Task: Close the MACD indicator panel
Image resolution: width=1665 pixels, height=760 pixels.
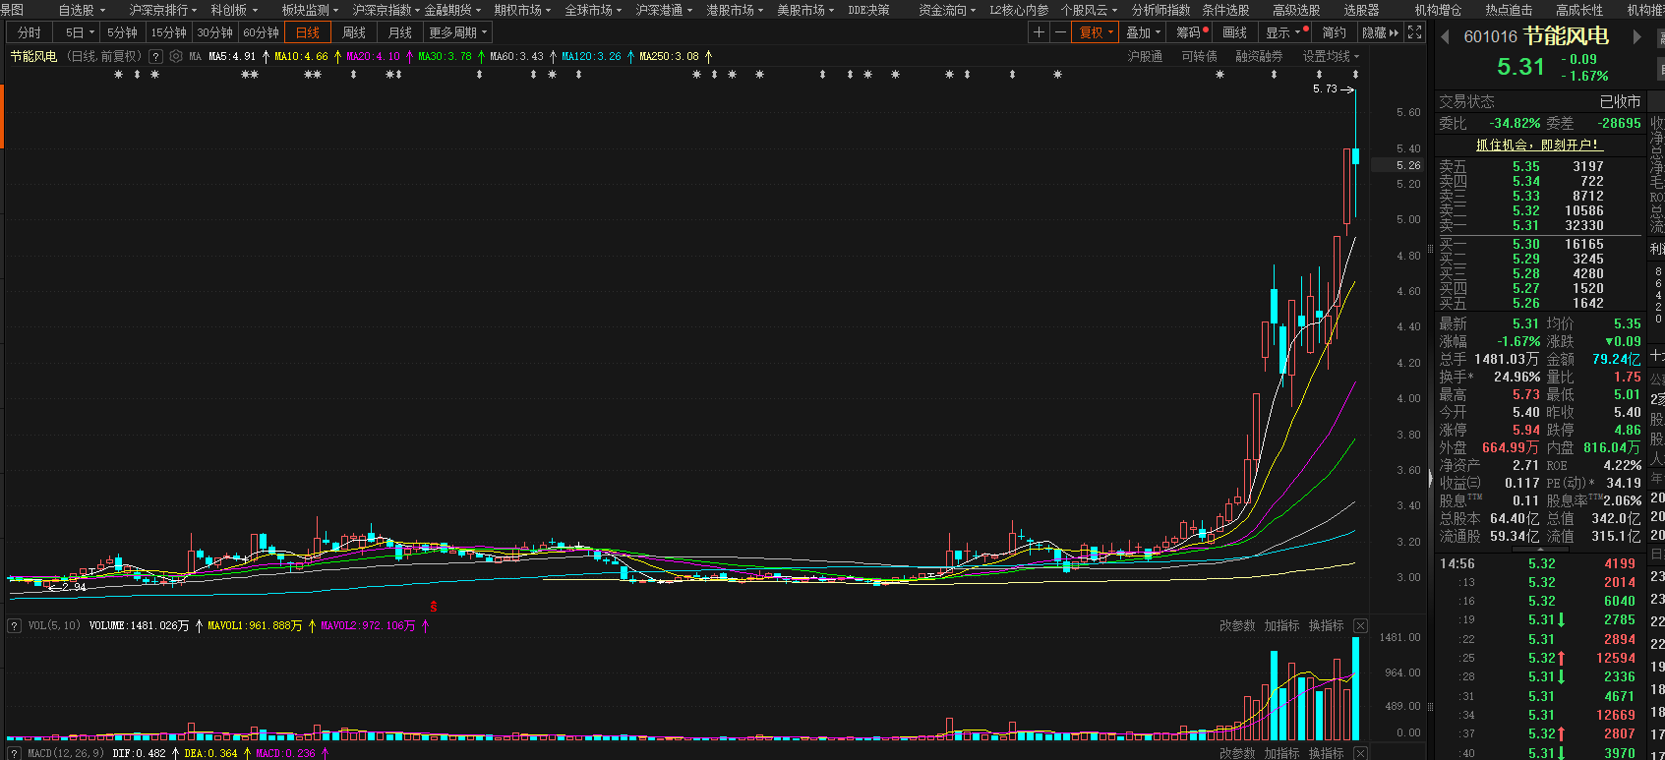Action: pos(1360,753)
